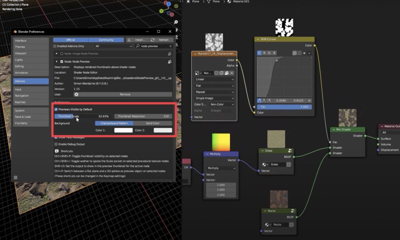400x240 pixels.
Task: Click the Thumbnail Scale slider
Action: pyautogui.click(x=83, y=116)
